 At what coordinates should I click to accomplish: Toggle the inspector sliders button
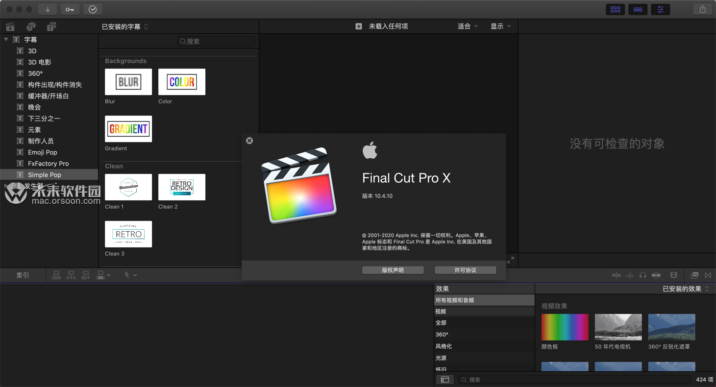click(x=661, y=9)
